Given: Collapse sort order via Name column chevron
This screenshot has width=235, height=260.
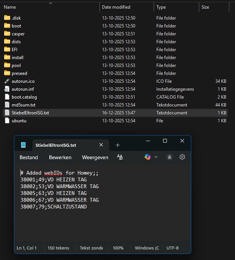Looking at the screenshot, I should 50,3.
